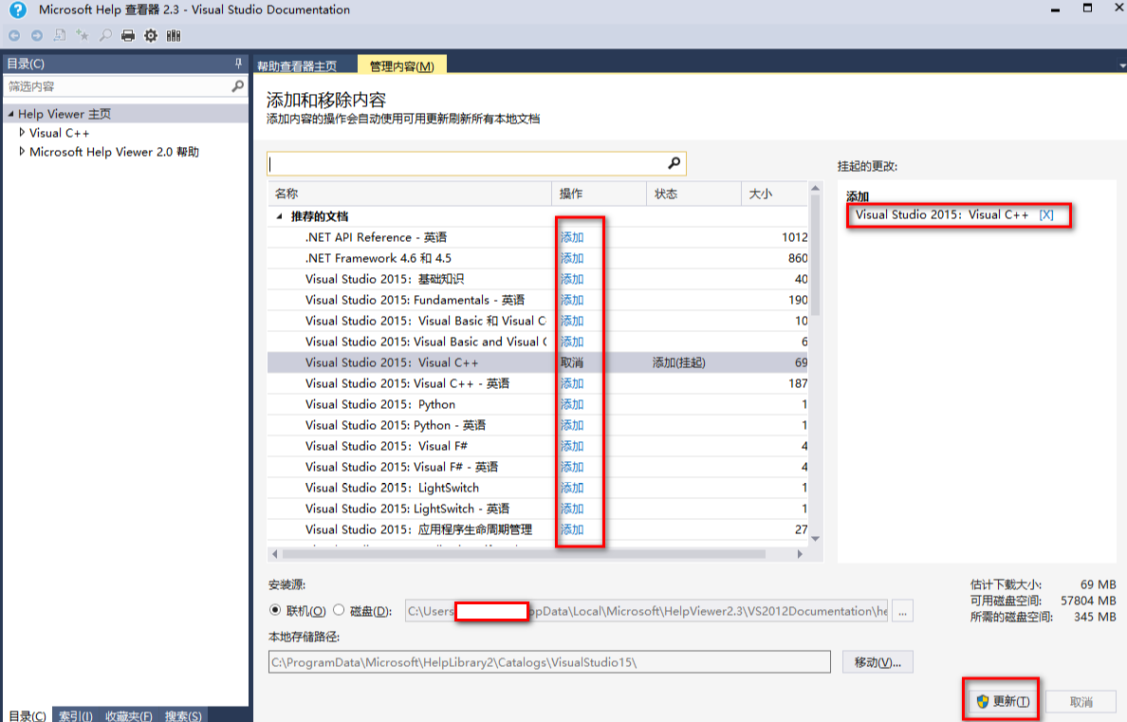Click the list scroll-right arrow
This screenshot has height=722, width=1127.
800,554
